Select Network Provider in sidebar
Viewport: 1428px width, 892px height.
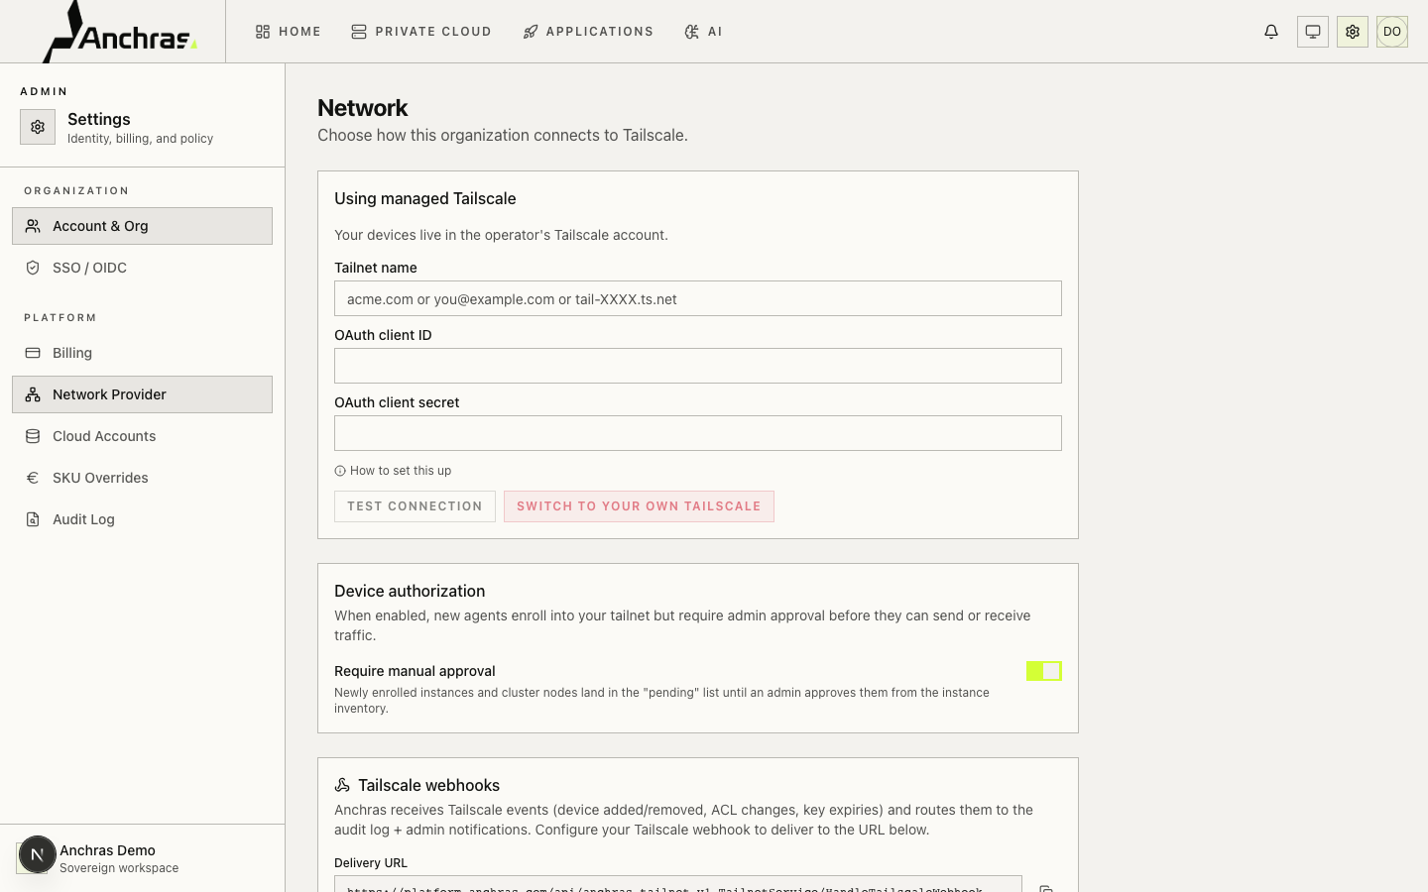tap(142, 394)
